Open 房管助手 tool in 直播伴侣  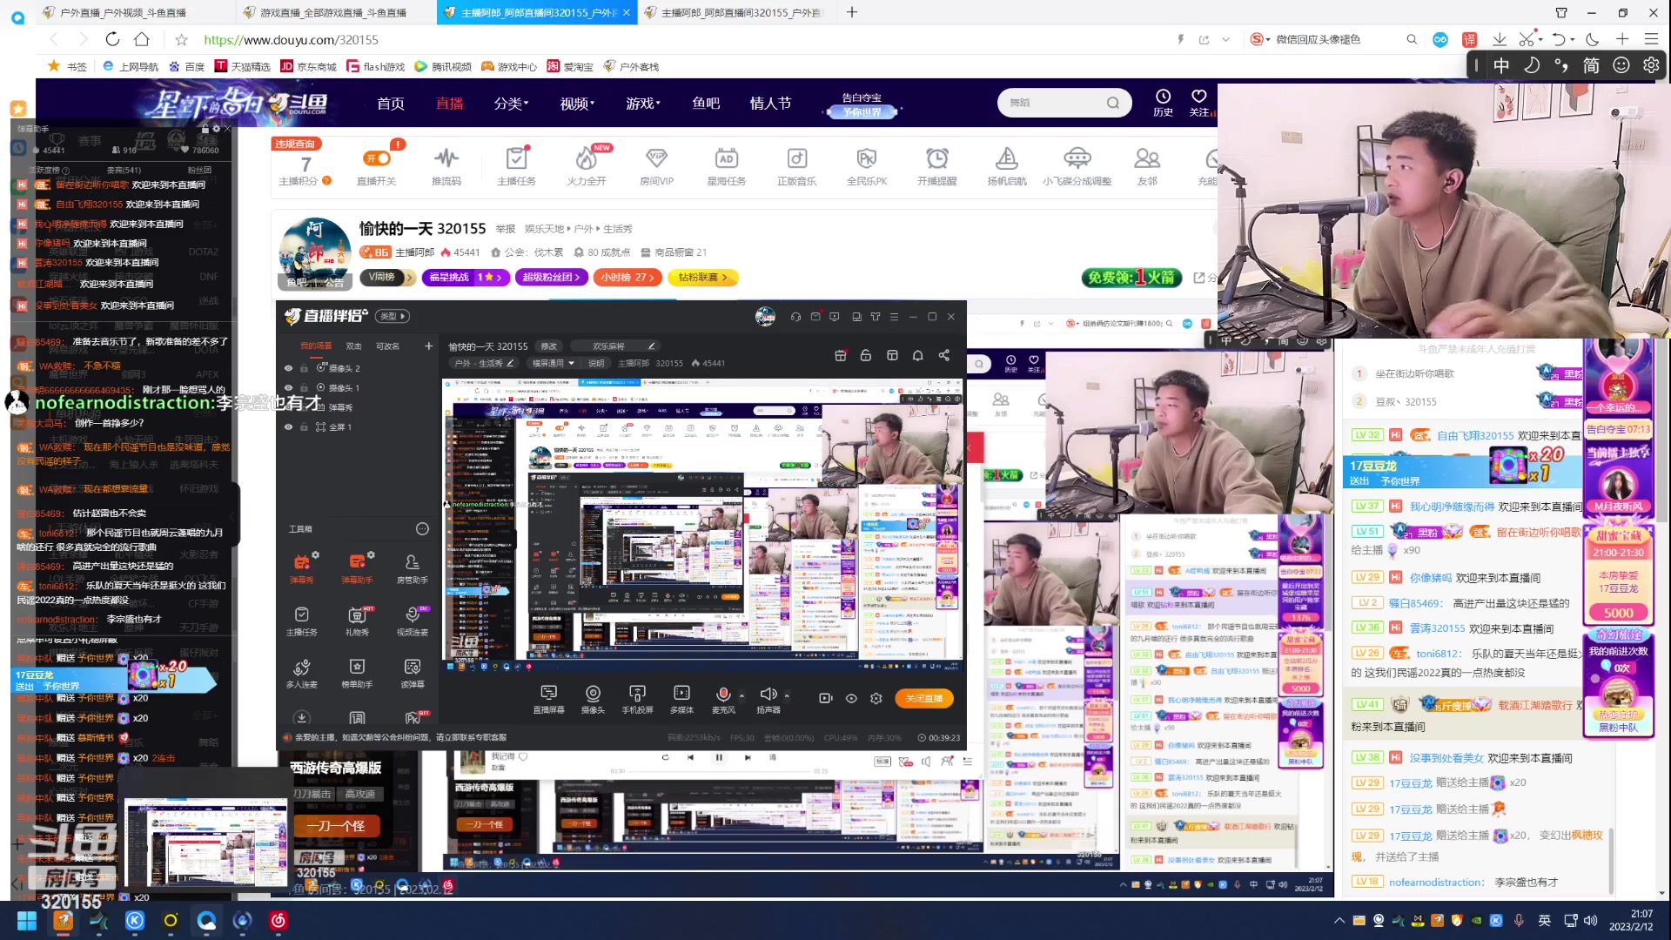click(x=413, y=567)
